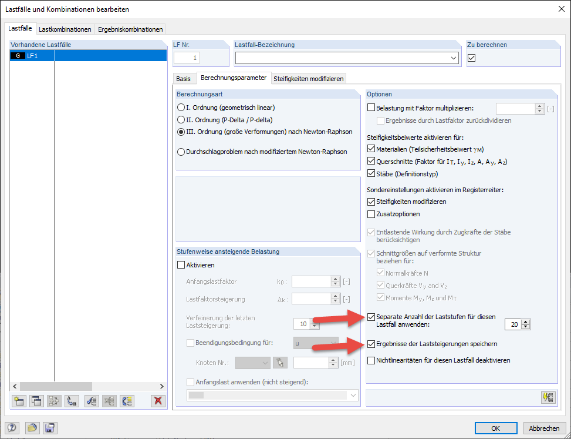Open the help dialog icon
The width and height of the screenshot is (571, 439).
click(12, 428)
